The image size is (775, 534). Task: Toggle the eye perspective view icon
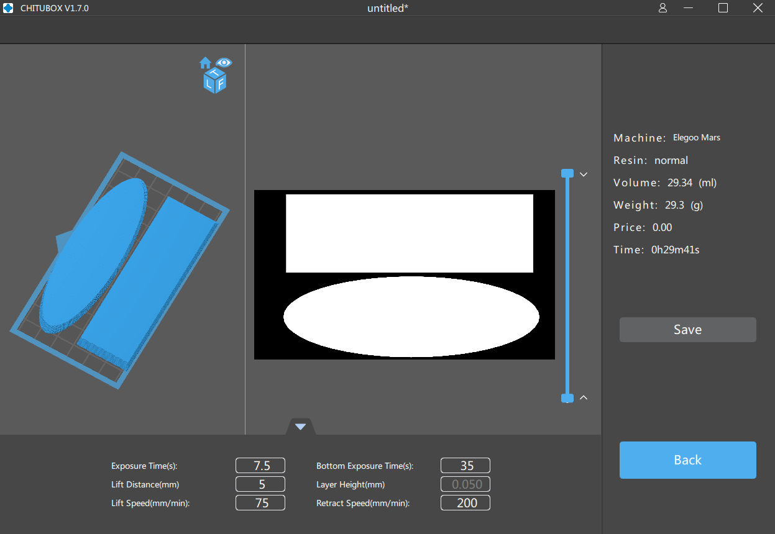click(224, 62)
